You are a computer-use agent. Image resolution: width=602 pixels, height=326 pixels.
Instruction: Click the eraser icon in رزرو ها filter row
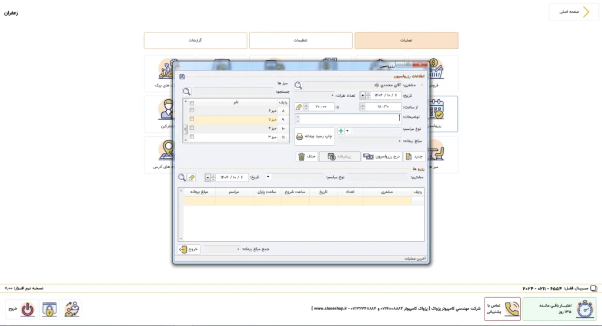point(191,177)
